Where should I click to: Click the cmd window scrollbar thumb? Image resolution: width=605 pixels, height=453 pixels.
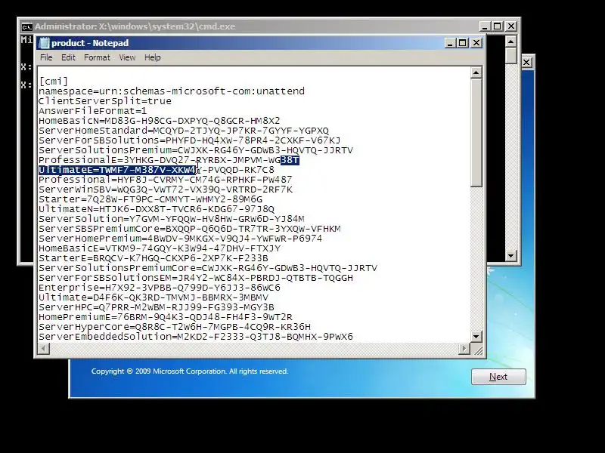pyautogui.click(x=511, y=56)
